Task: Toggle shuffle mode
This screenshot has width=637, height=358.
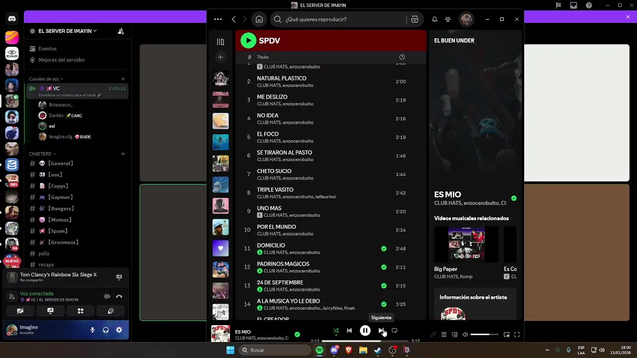Action: [336, 331]
